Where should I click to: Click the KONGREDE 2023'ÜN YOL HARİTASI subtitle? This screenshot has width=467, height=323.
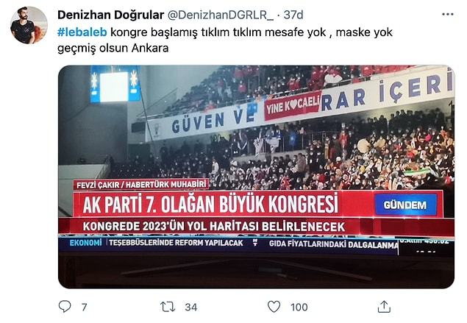point(214,227)
